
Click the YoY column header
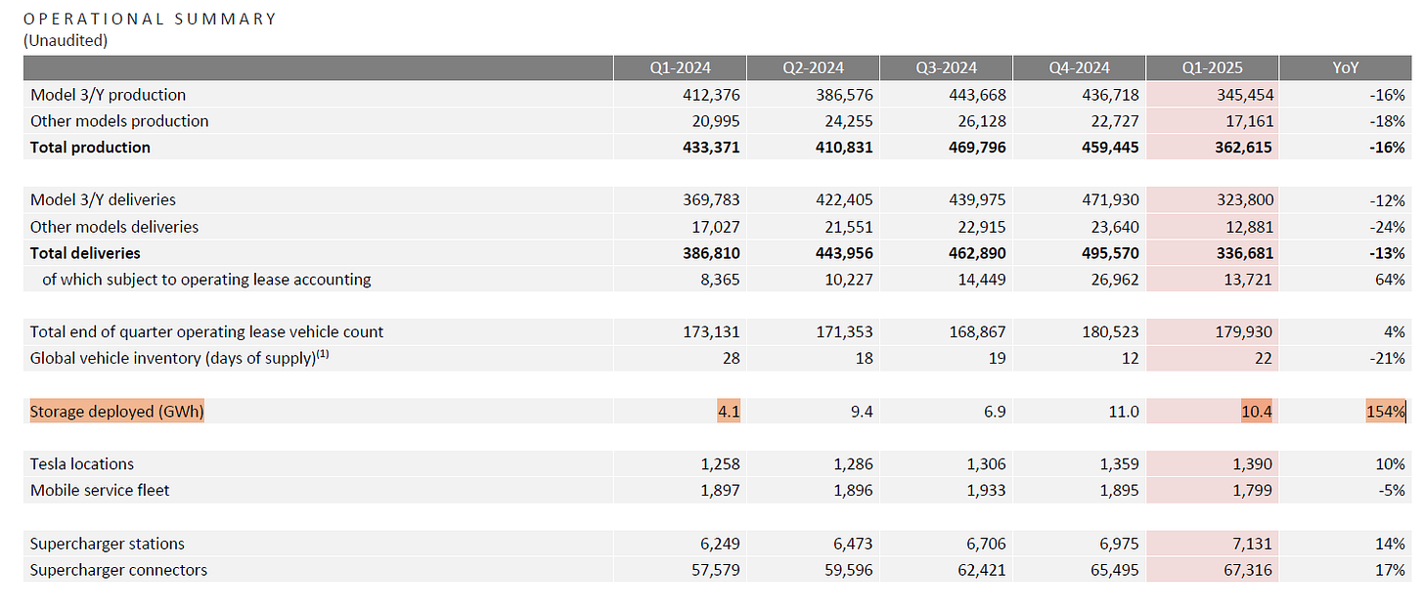click(x=1345, y=68)
